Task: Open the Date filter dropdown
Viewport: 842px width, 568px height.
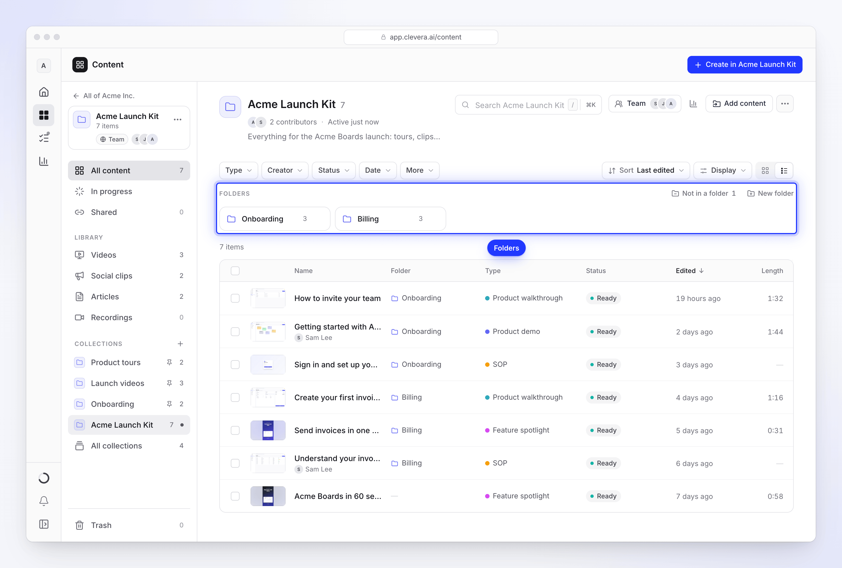Action: point(378,170)
